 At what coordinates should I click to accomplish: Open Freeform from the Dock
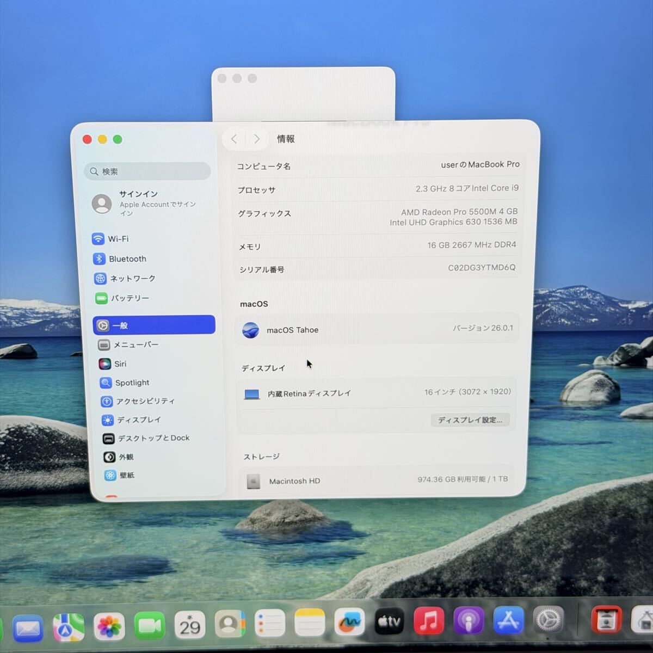tap(349, 623)
